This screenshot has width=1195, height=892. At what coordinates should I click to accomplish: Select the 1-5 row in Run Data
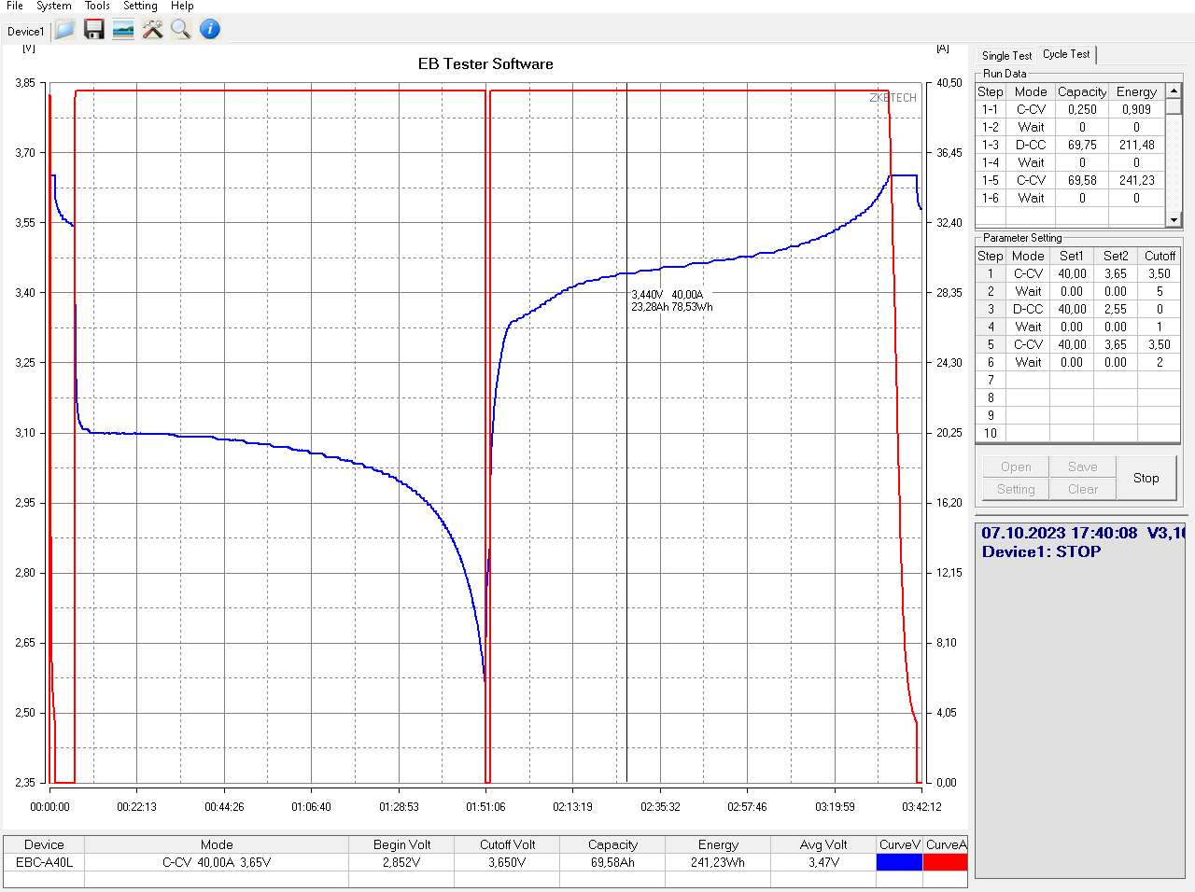pyautogui.click(x=990, y=180)
